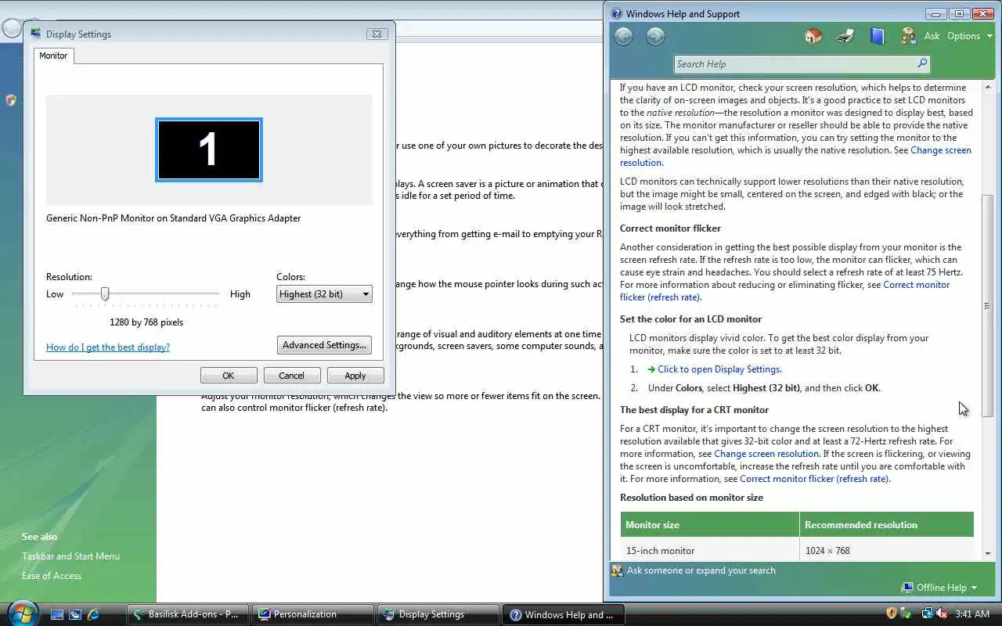Image resolution: width=1002 pixels, height=626 pixels.
Task: Select monitor 1 preview thumbnail
Action: tap(208, 149)
